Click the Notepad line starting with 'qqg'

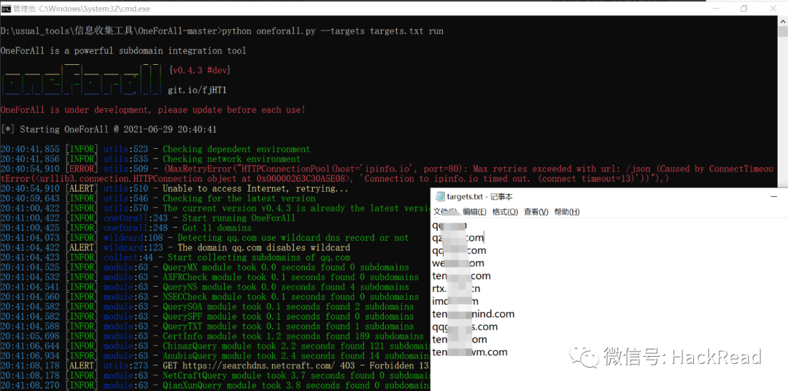(x=465, y=327)
